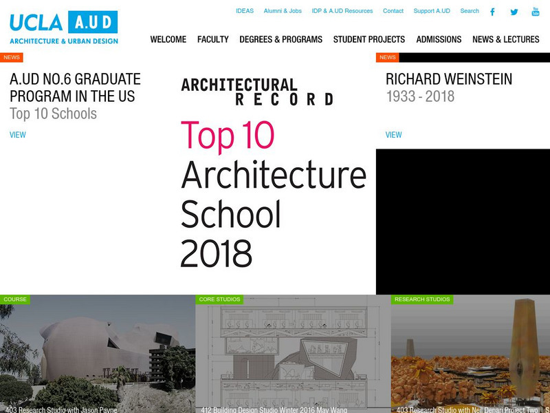Image resolution: width=550 pixels, height=413 pixels.
Task: Open the FACULTY menu item
Action: click(213, 39)
